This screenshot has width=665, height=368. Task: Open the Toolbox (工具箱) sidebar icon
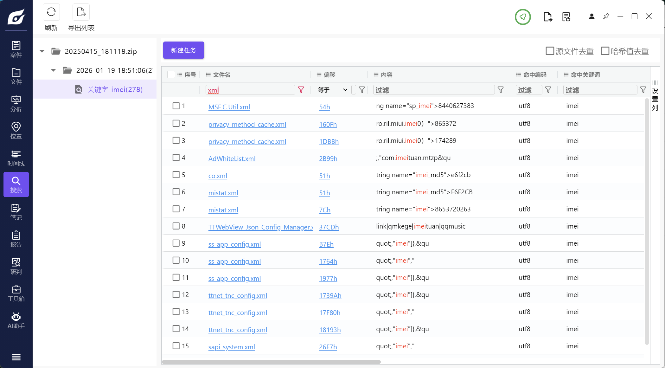(x=16, y=293)
